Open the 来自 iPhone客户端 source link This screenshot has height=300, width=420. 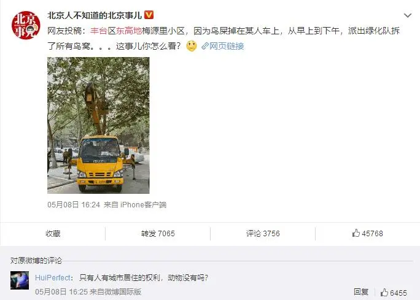[135, 205]
